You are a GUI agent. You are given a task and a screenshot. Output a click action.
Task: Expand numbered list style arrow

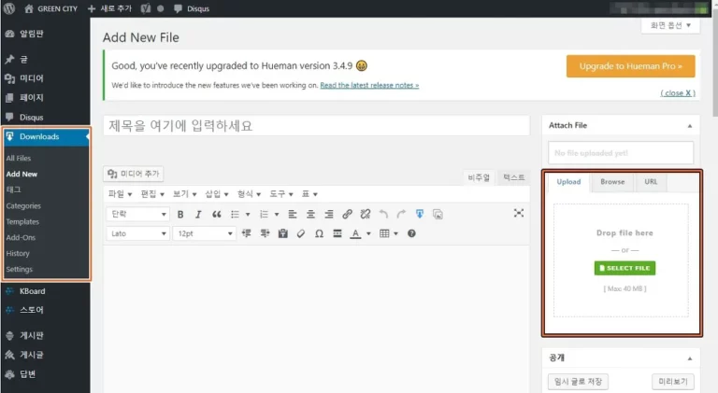[277, 215]
